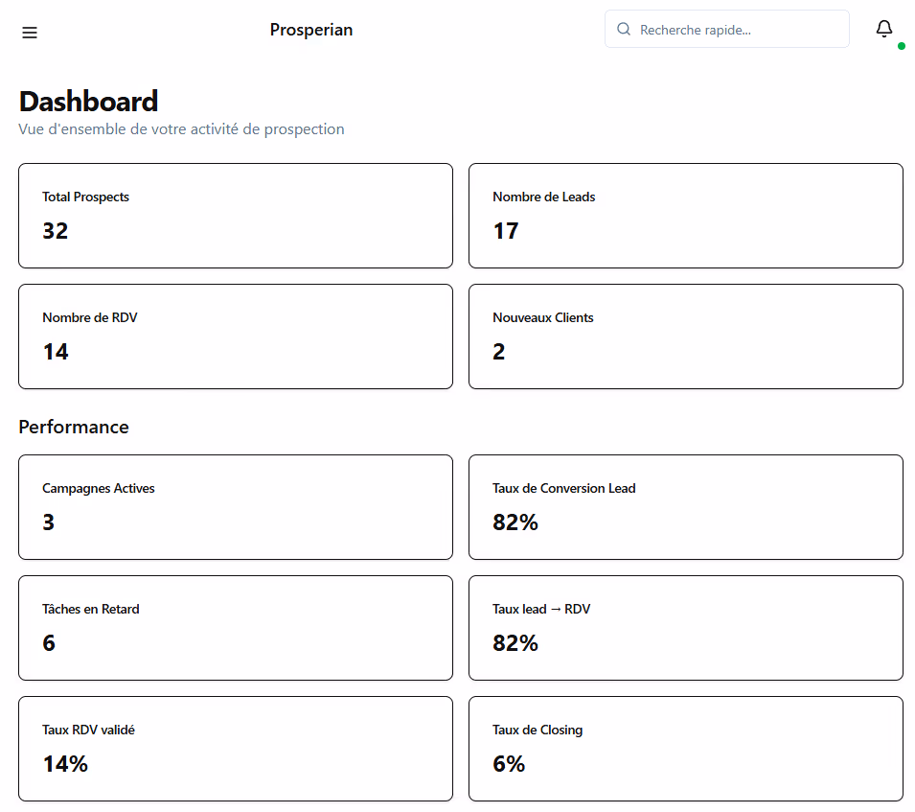View the Taux de Conversion Lead card
This screenshot has width=915, height=812.
click(685, 506)
